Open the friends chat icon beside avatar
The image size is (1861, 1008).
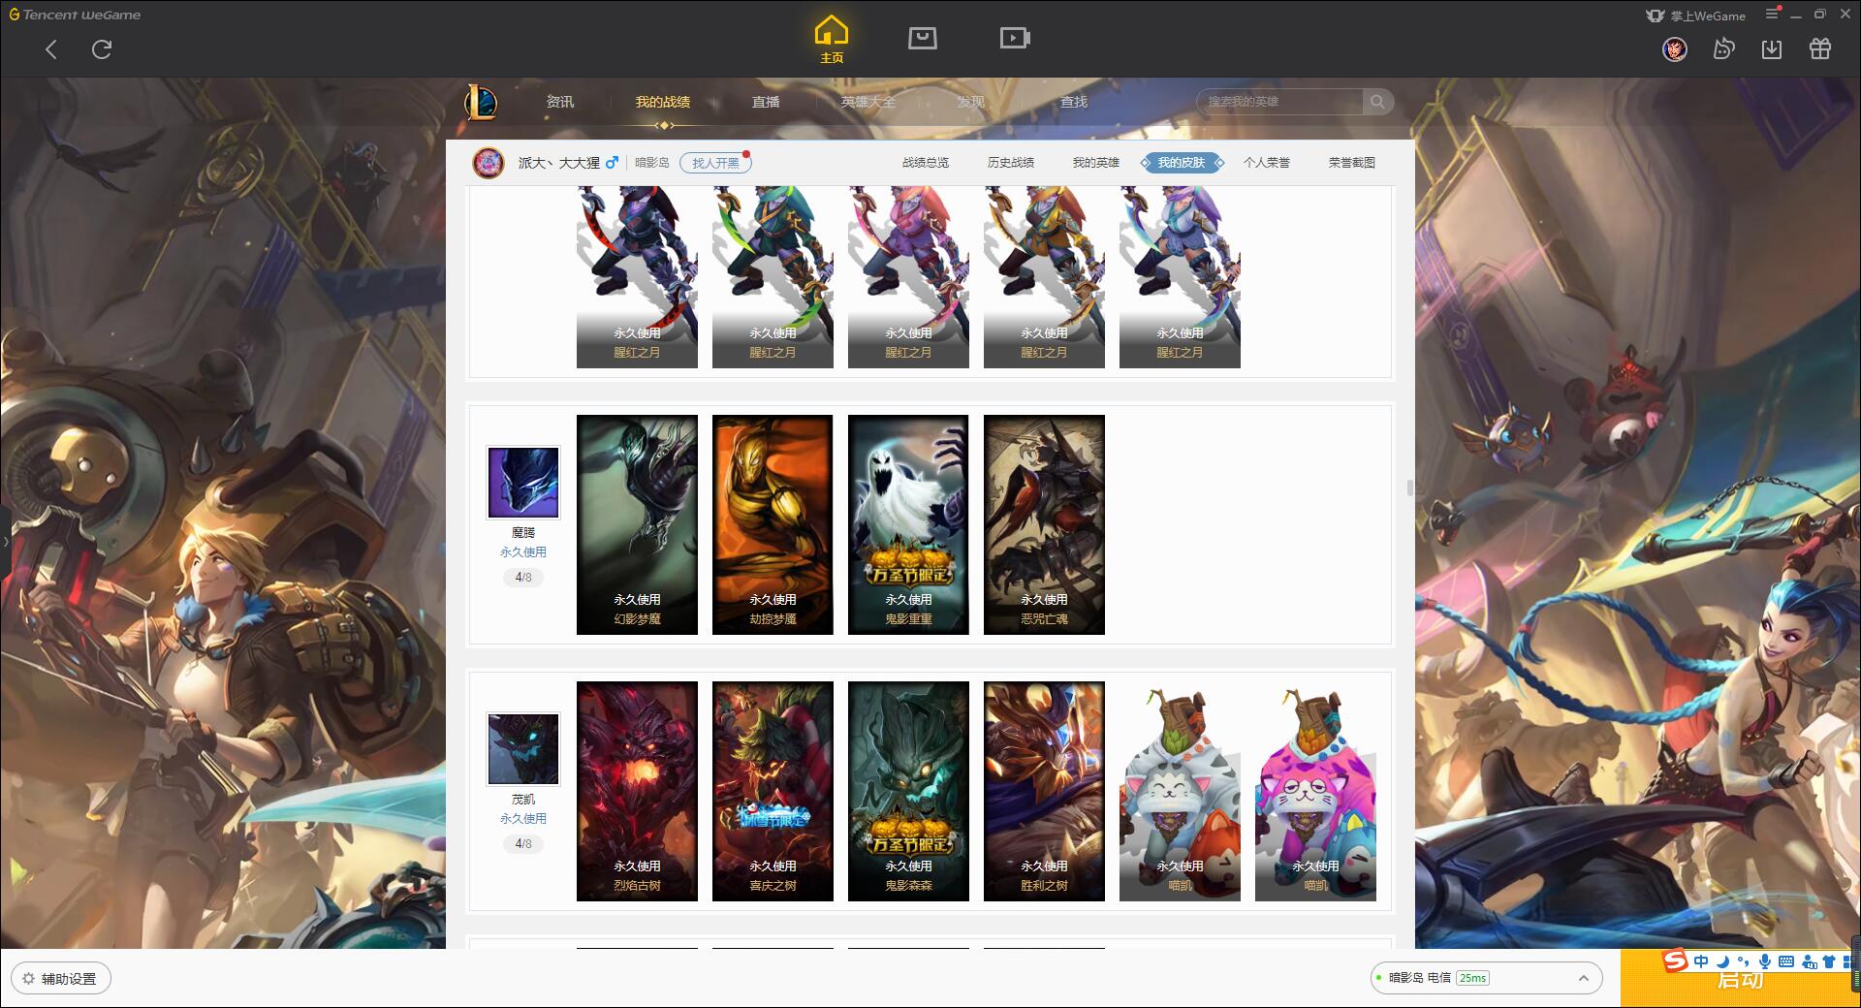click(x=1723, y=48)
